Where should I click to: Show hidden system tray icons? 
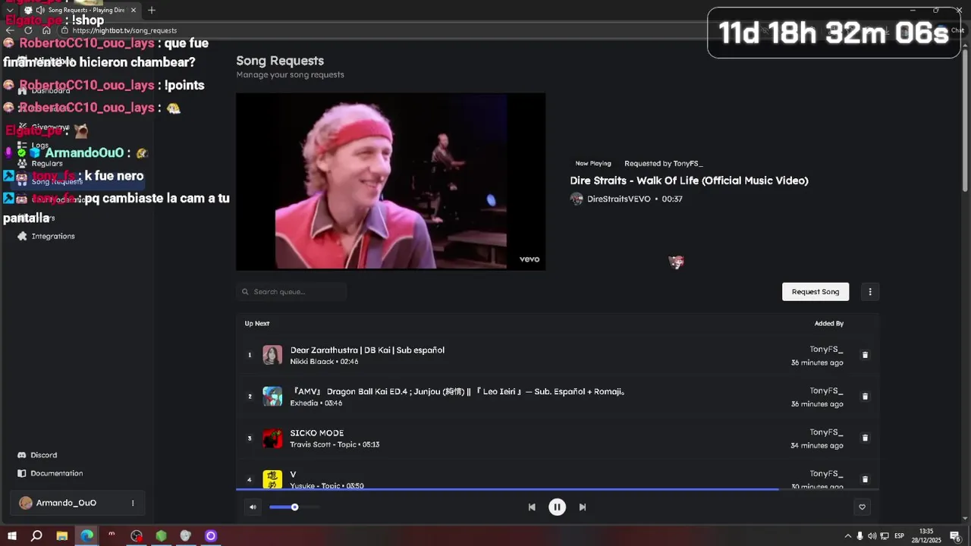[847, 536]
